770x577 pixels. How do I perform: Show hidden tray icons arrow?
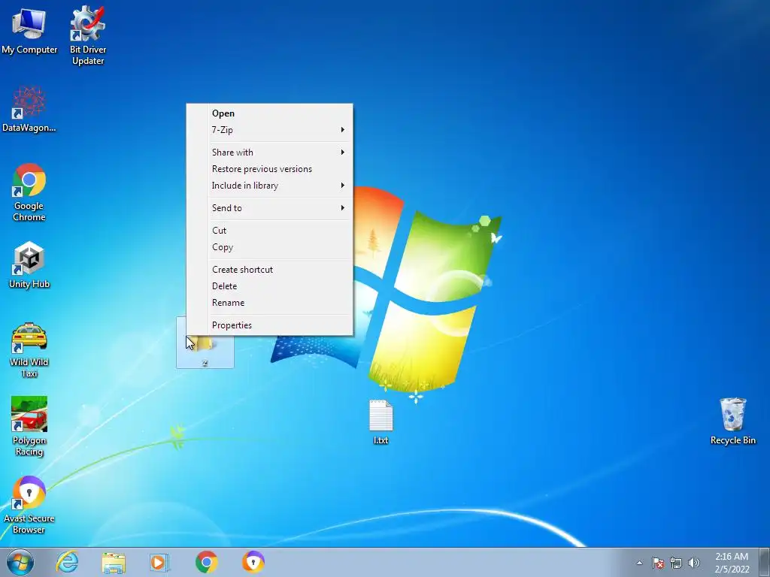pos(639,563)
